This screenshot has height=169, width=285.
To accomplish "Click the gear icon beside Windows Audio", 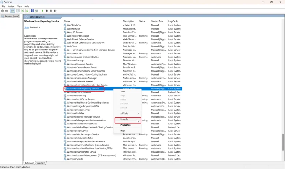I will point(65,53).
